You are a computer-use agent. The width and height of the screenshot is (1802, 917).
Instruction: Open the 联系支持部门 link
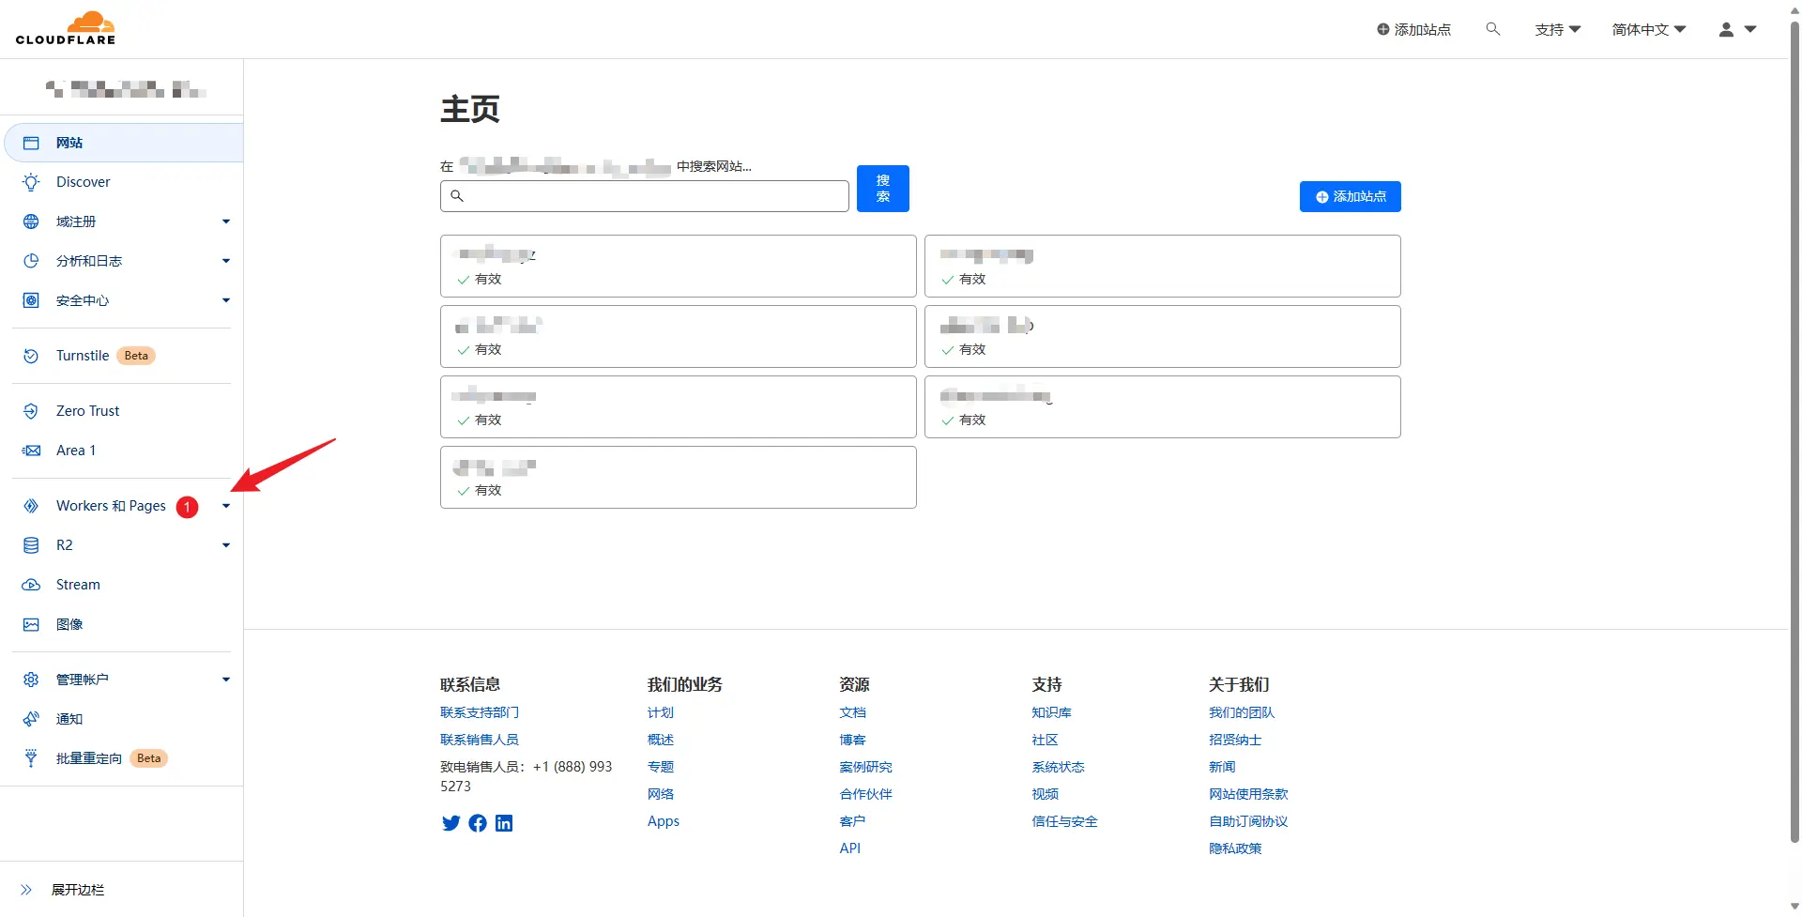(x=480, y=711)
